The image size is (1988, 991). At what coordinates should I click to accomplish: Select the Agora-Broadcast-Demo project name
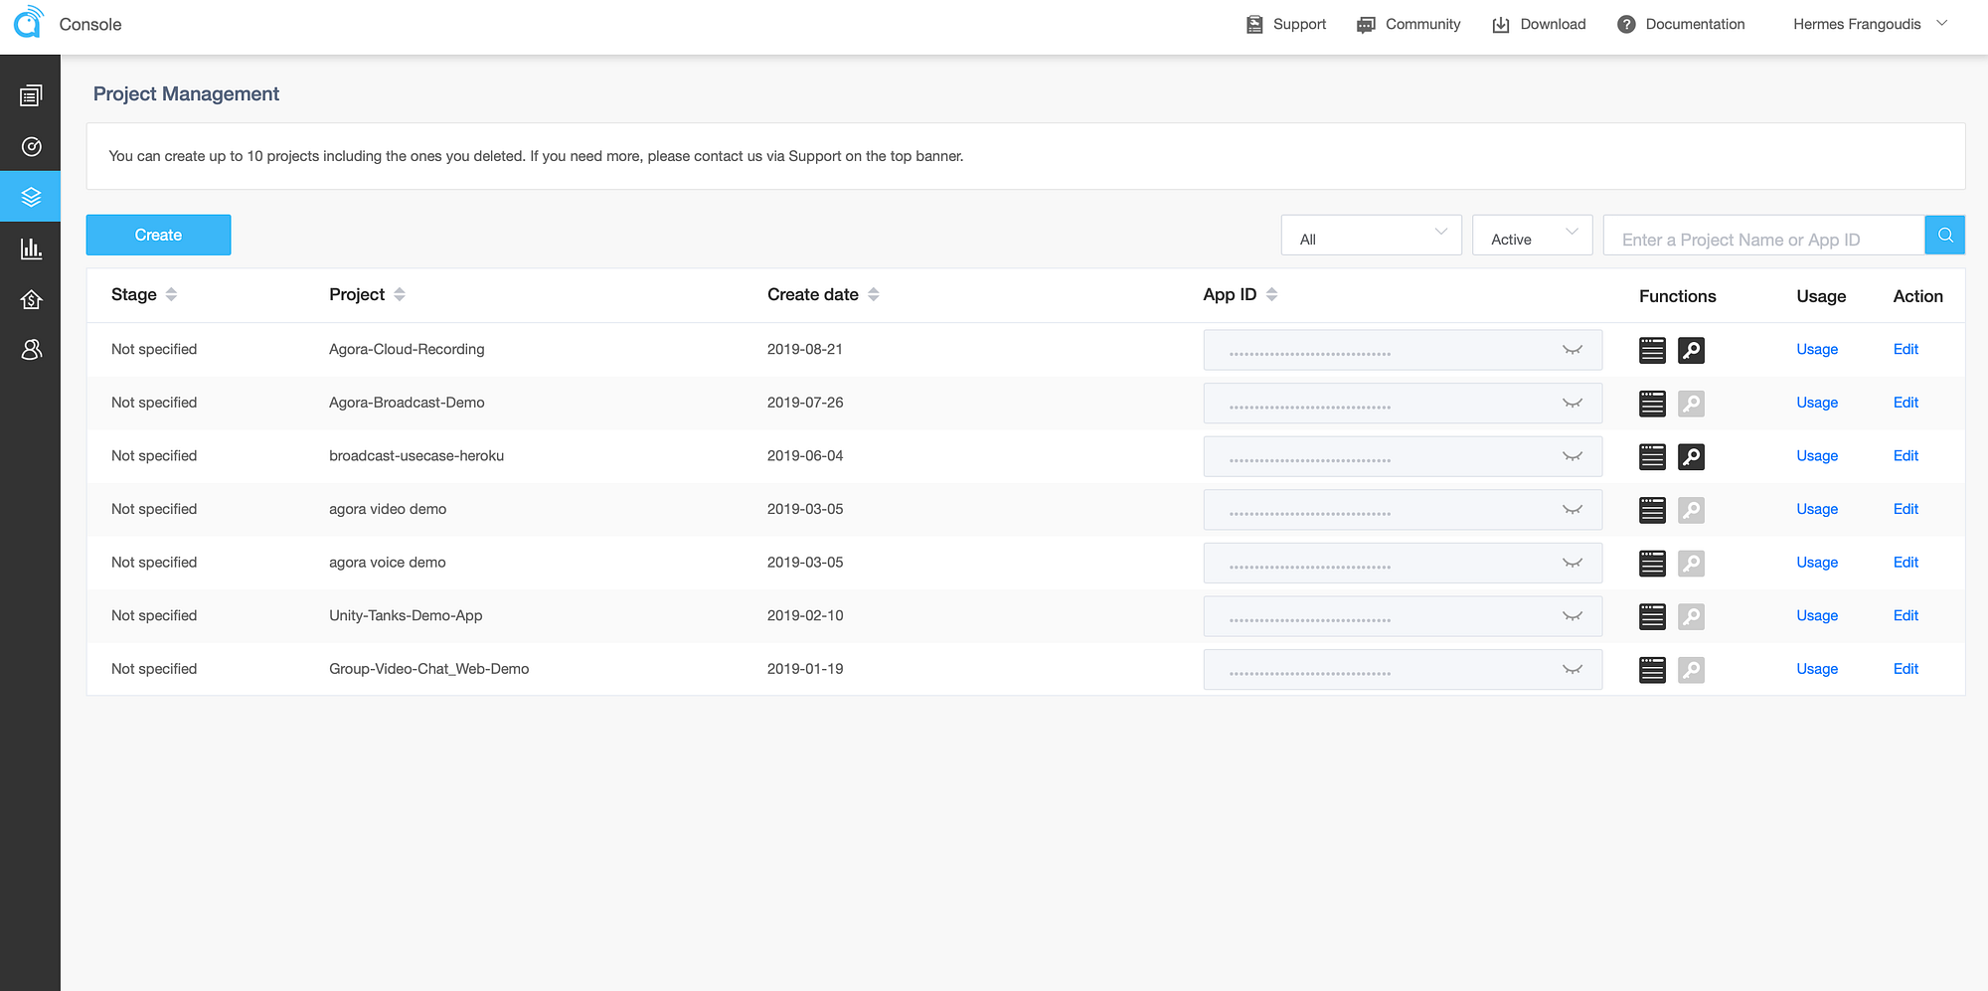[407, 403]
